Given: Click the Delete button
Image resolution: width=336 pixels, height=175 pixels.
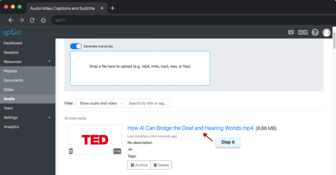Looking at the screenshot, I should (x=161, y=165).
